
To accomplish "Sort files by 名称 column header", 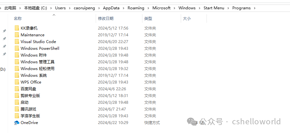I will tap(18, 19).
